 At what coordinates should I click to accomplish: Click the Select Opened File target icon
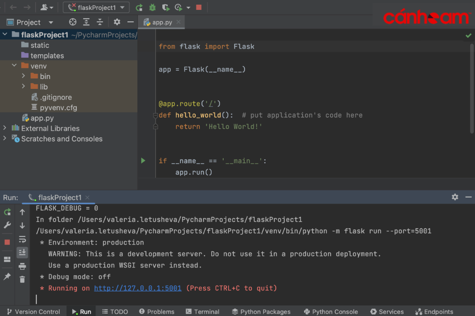coord(72,22)
